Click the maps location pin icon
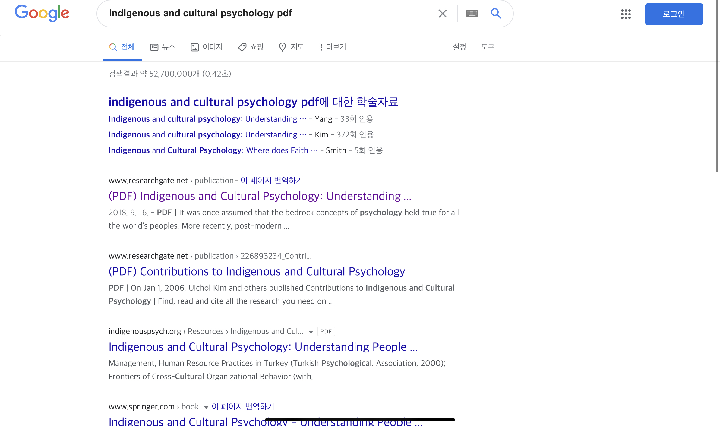Screen dimensions: 720x426 click(x=282, y=47)
